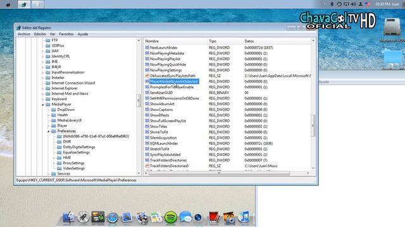Click the ObfuscatedSyncPlaylistsPath string icon

(x=147, y=76)
